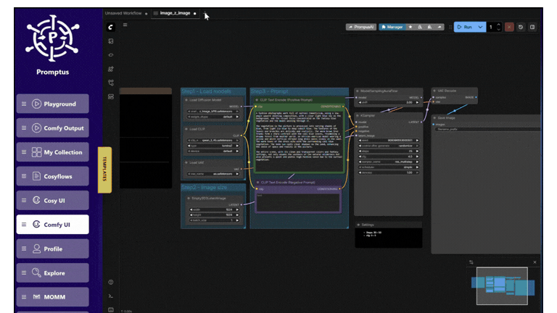Image resolution: width=557 pixels, height=313 pixels.
Task: Open control after generate dropdown
Action: [x=388, y=146]
